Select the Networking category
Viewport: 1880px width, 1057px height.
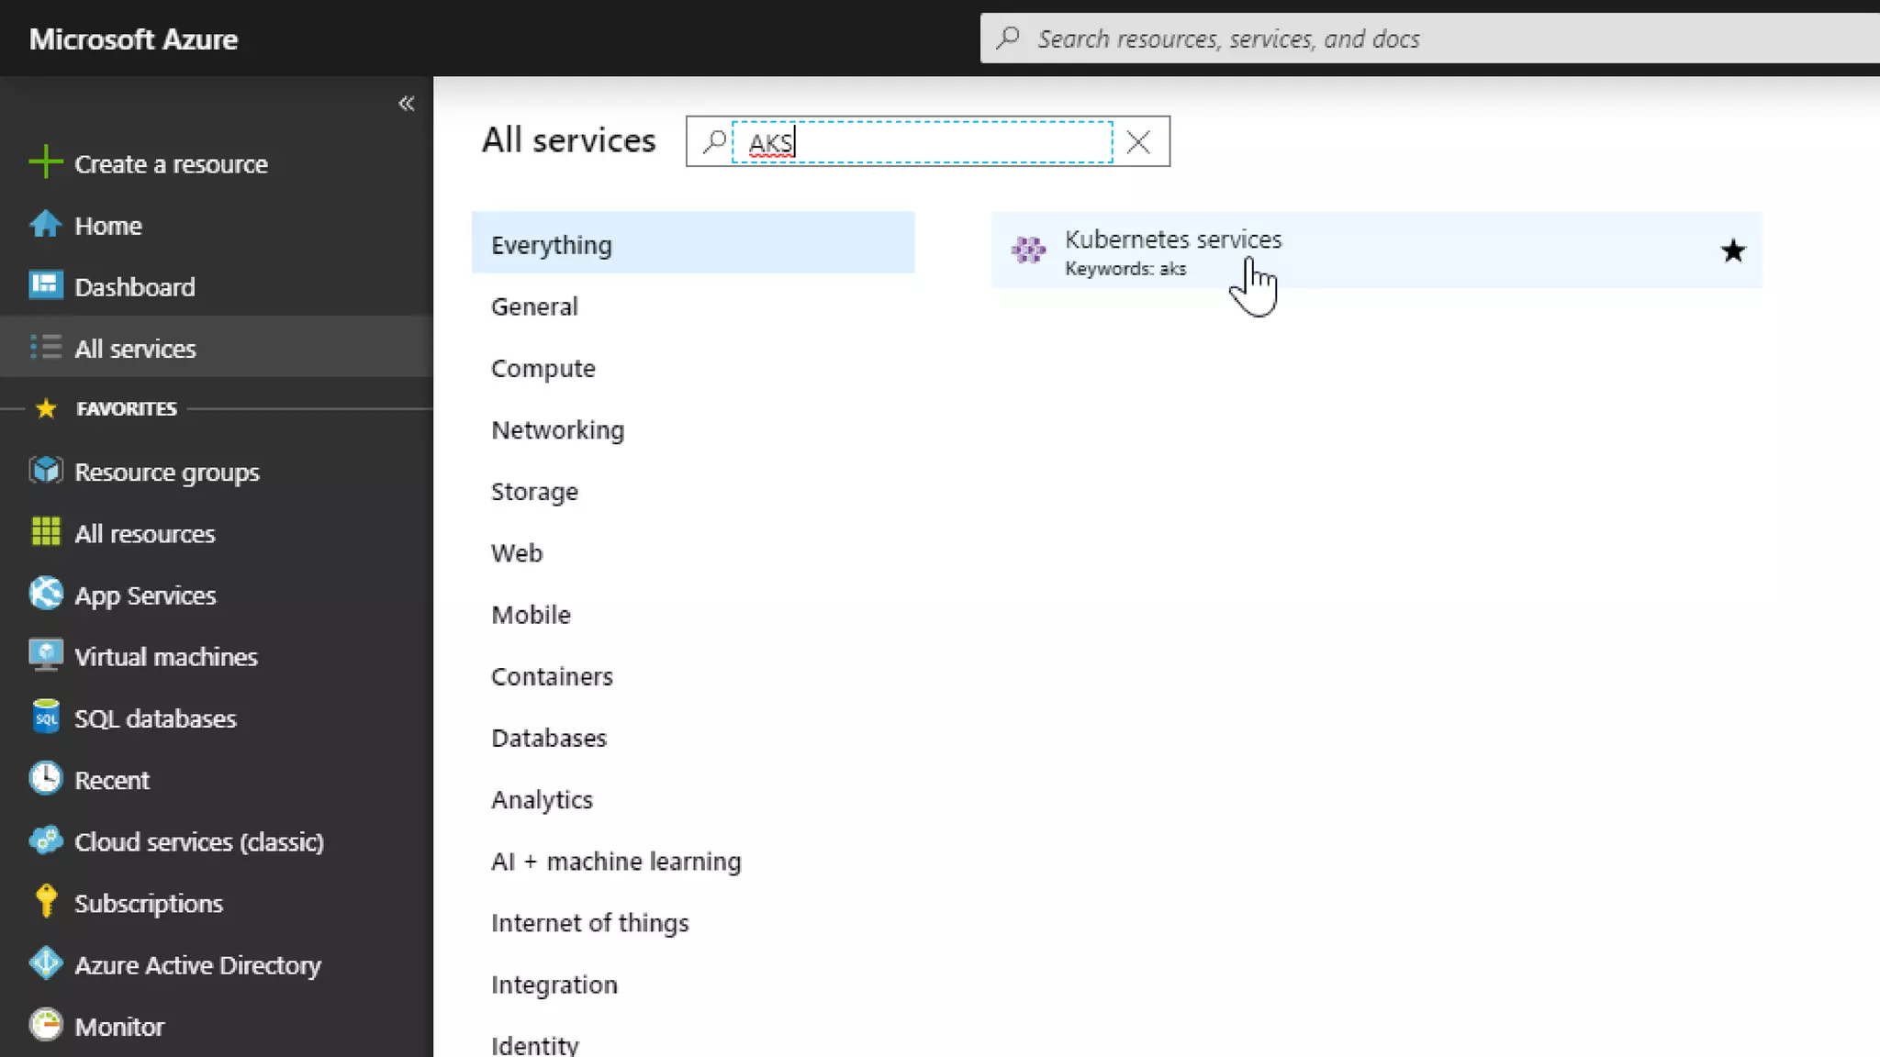(557, 430)
